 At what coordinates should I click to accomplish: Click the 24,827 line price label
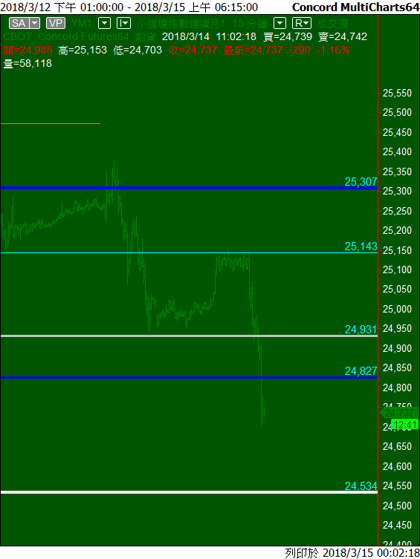[361, 371]
